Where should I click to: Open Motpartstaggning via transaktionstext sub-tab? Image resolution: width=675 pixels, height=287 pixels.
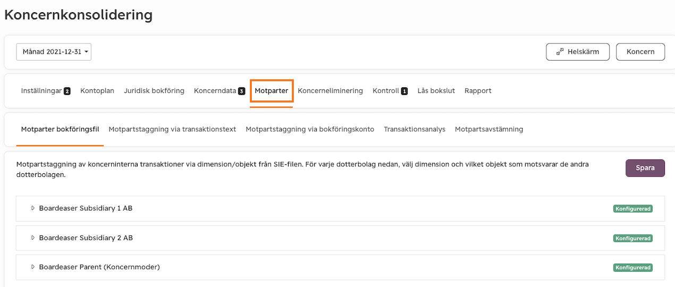pyautogui.click(x=172, y=129)
